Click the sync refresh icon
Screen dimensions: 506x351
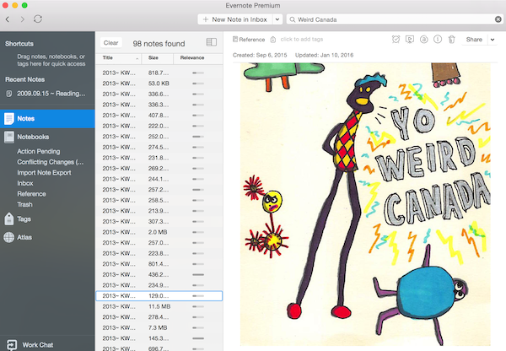(38, 19)
